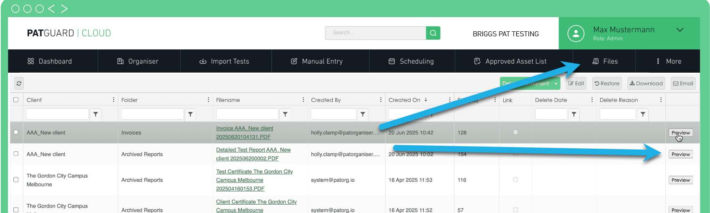Switch to the Files nav item

coord(605,61)
